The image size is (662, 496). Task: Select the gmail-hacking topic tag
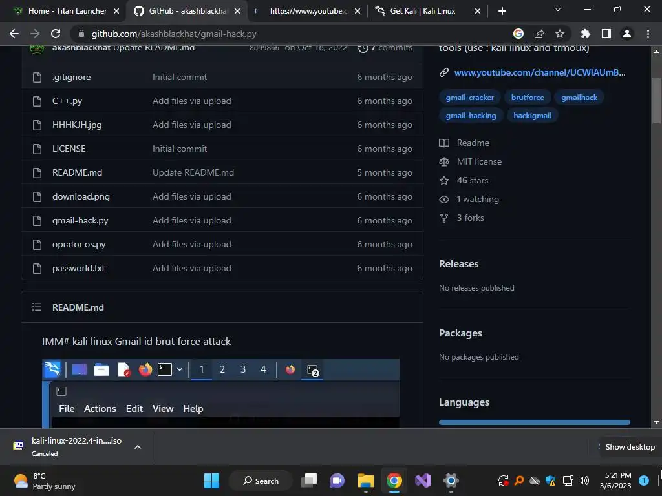[x=471, y=116]
